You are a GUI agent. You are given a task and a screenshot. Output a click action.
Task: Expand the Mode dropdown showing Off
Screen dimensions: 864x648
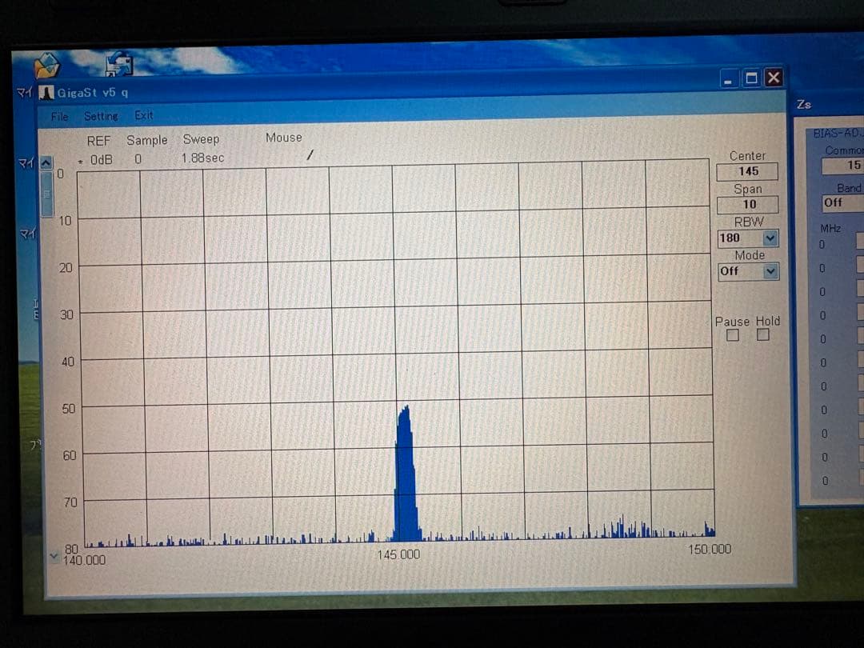(x=770, y=271)
